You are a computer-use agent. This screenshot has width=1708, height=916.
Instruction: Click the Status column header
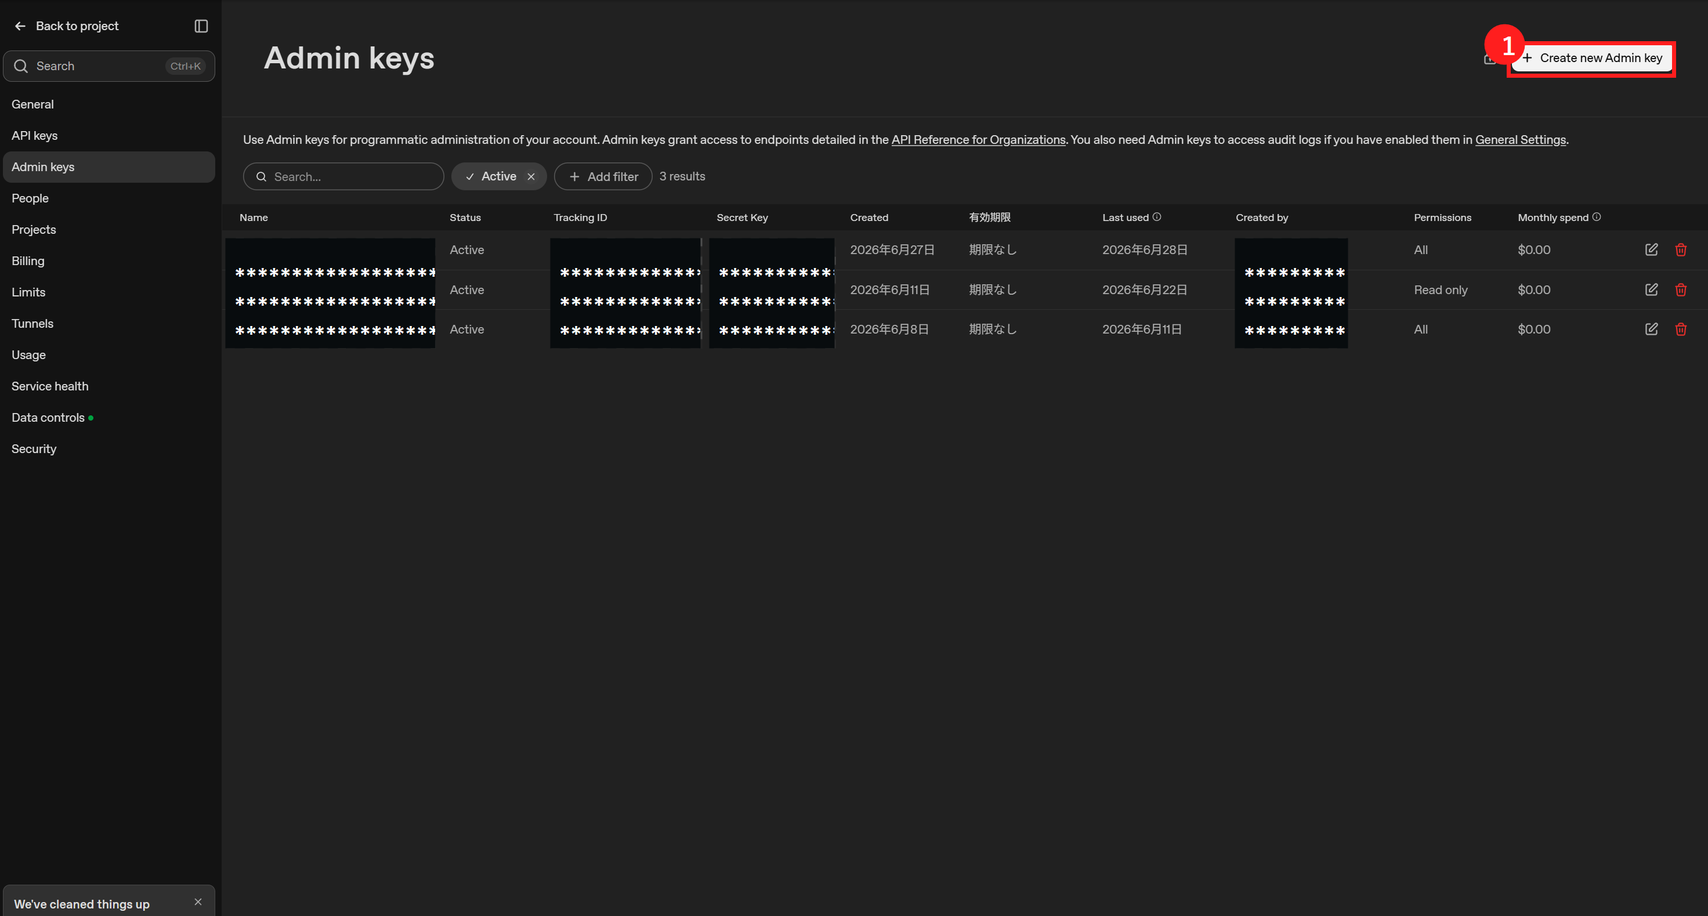click(465, 218)
